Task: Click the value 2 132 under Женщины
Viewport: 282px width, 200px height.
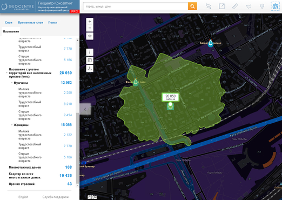Action: pyautogui.click(x=68, y=135)
